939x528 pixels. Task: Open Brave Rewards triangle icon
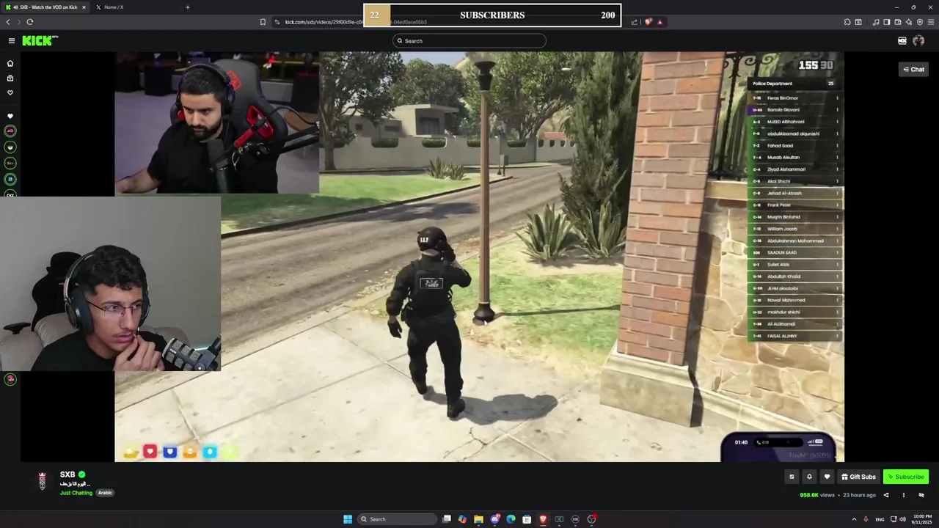pyautogui.click(x=660, y=22)
